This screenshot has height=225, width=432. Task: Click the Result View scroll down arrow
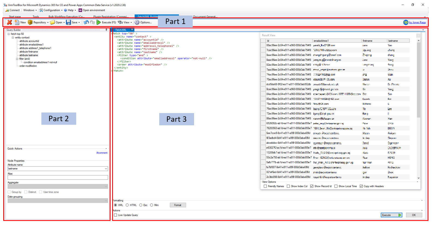point(418,178)
